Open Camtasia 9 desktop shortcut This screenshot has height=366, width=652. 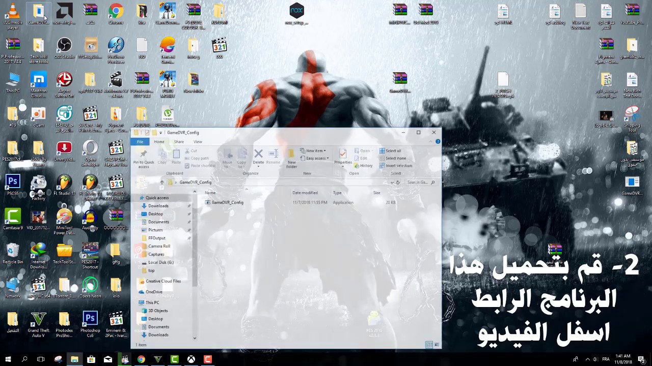tap(13, 220)
